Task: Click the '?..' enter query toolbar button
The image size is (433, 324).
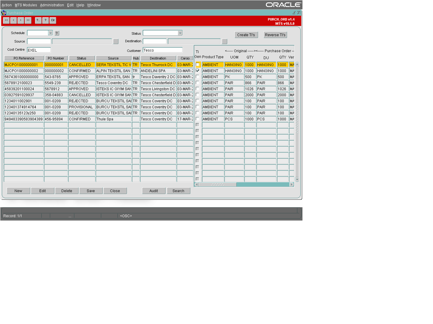Action: (x=38, y=20)
